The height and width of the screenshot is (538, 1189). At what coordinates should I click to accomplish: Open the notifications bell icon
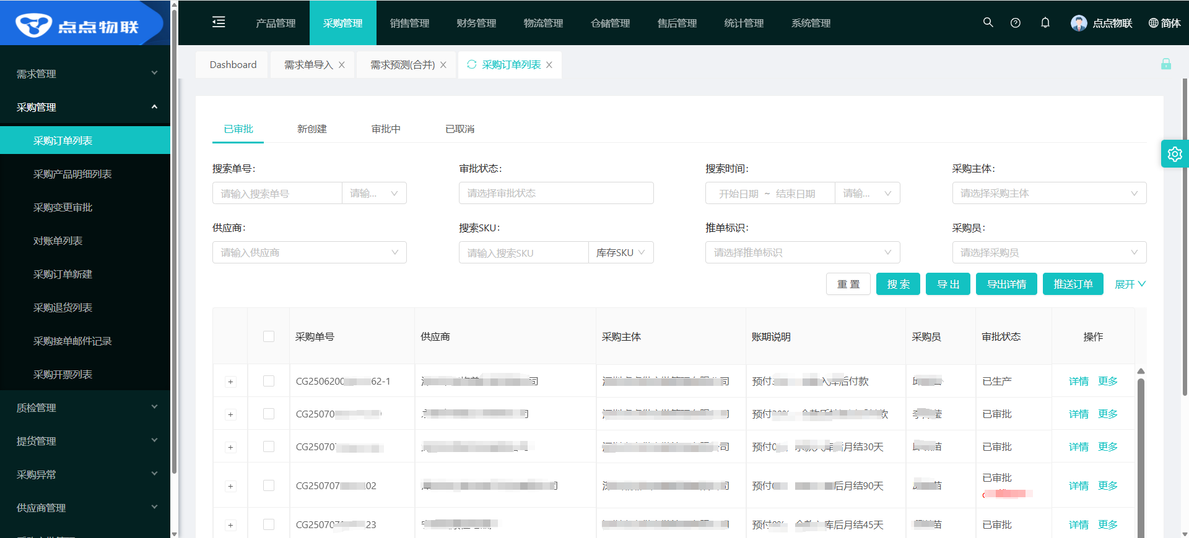point(1045,23)
